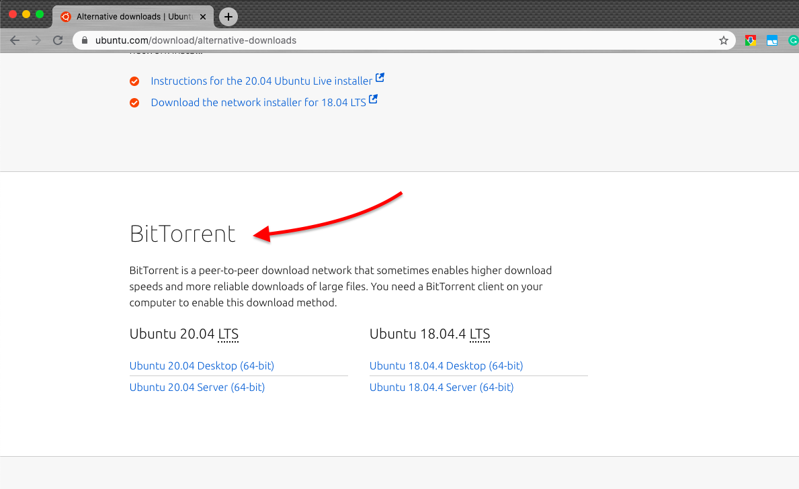The height and width of the screenshot is (489, 799).
Task: Focus the address bar with ubuntu.com URL
Action: 404,40
